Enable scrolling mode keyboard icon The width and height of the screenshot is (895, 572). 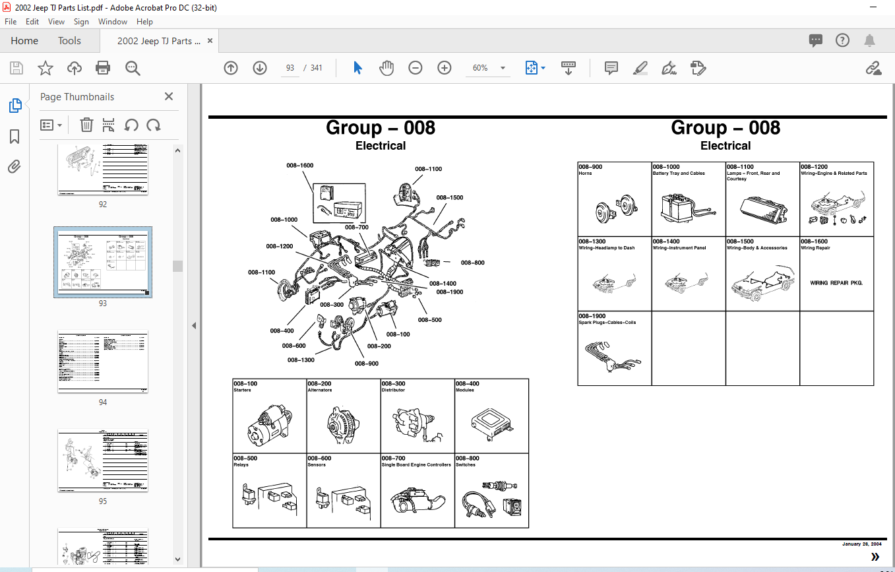pyautogui.click(x=569, y=68)
